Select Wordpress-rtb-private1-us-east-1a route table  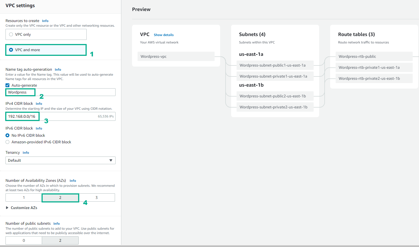pyautogui.click(x=374, y=67)
